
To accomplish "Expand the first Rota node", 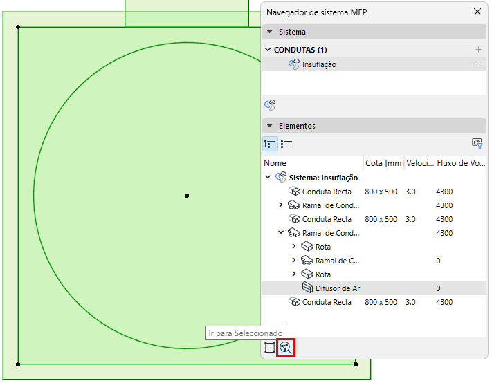I will [294, 246].
